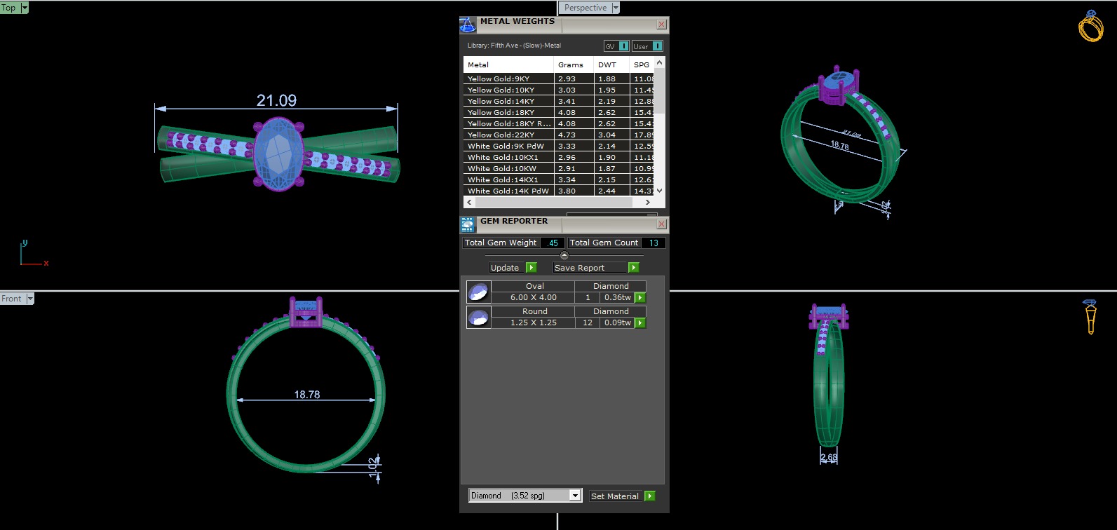Click green arrow on 0.09tw round row
Image resolution: width=1117 pixels, height=530 pixels.
coord(640,323)
